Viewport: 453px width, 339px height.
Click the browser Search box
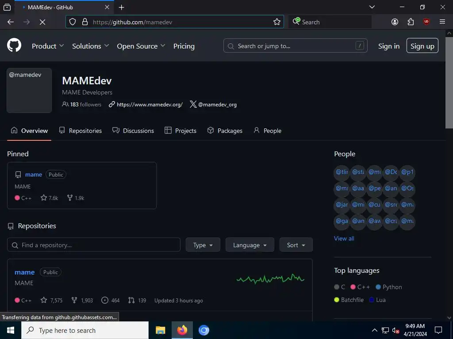pos(330,22)
